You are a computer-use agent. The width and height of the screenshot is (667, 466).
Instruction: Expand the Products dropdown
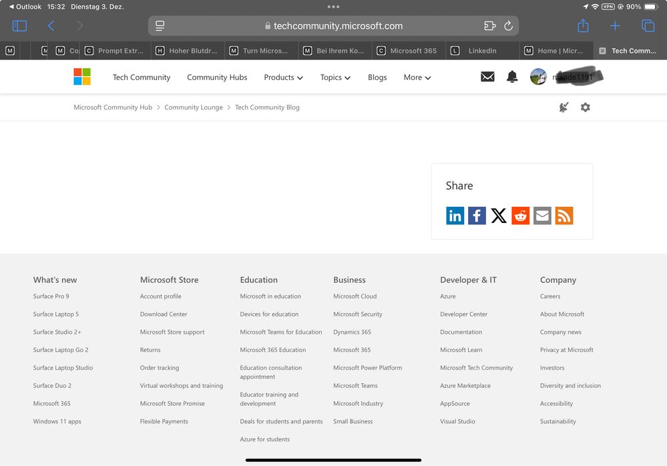pyautogui.click(x=283, y=77)
